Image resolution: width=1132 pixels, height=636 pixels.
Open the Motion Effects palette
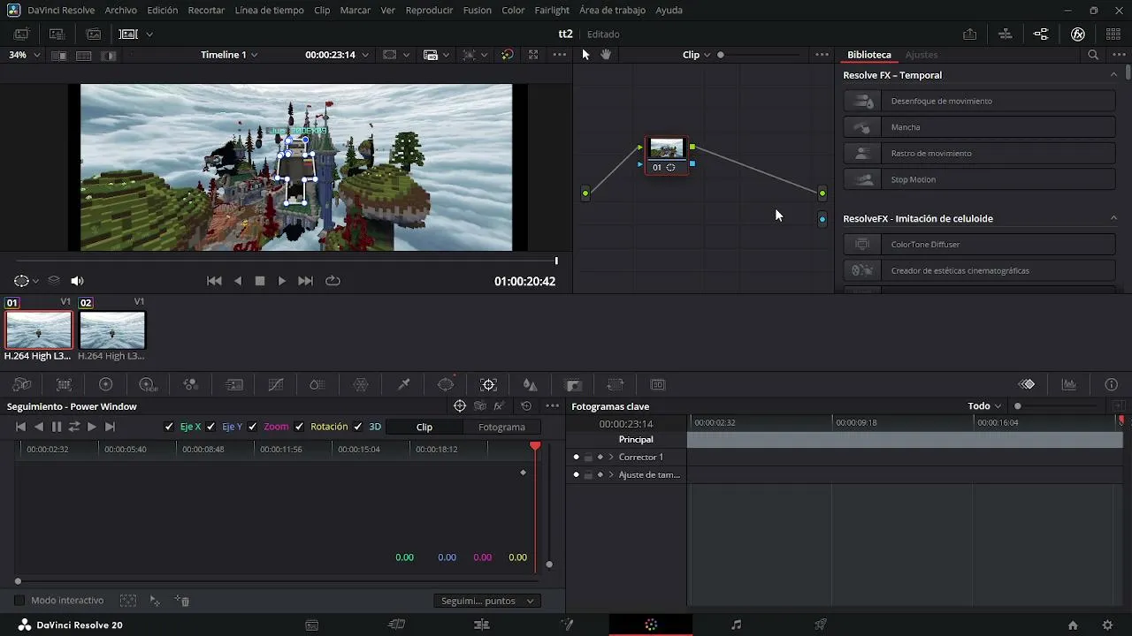233,384
